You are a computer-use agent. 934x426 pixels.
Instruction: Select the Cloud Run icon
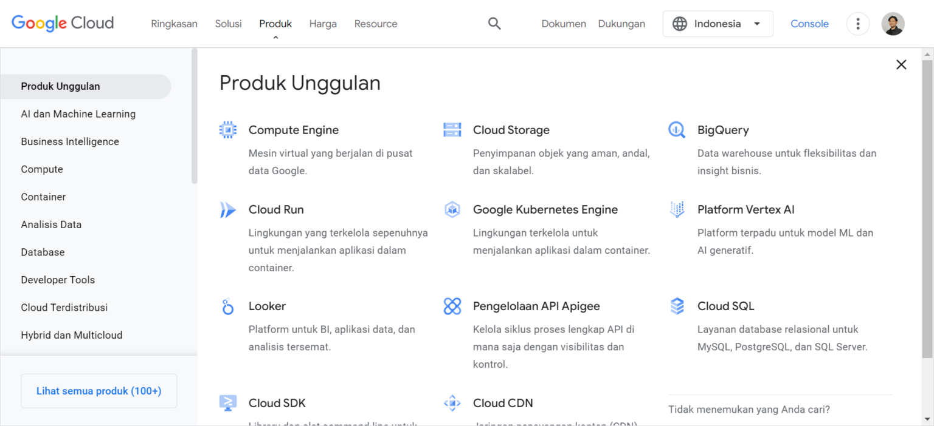pos(227,209)
